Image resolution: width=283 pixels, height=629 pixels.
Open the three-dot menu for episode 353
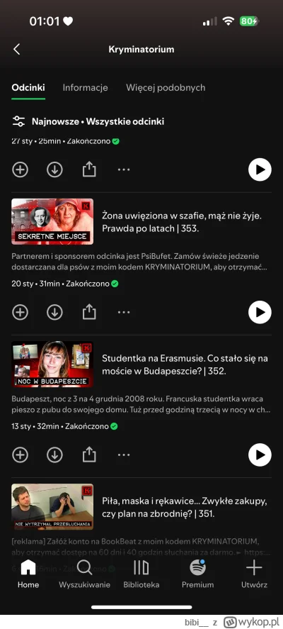point(124,312)
